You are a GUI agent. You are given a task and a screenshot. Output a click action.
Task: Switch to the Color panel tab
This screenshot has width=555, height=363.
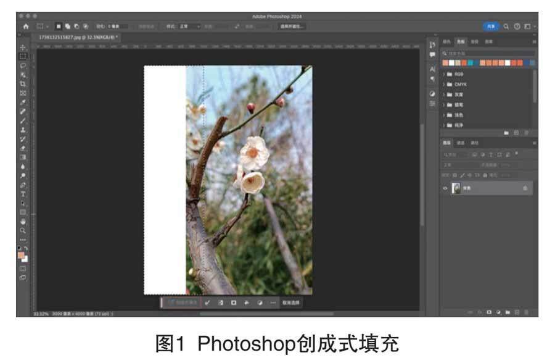click(447, 42)
